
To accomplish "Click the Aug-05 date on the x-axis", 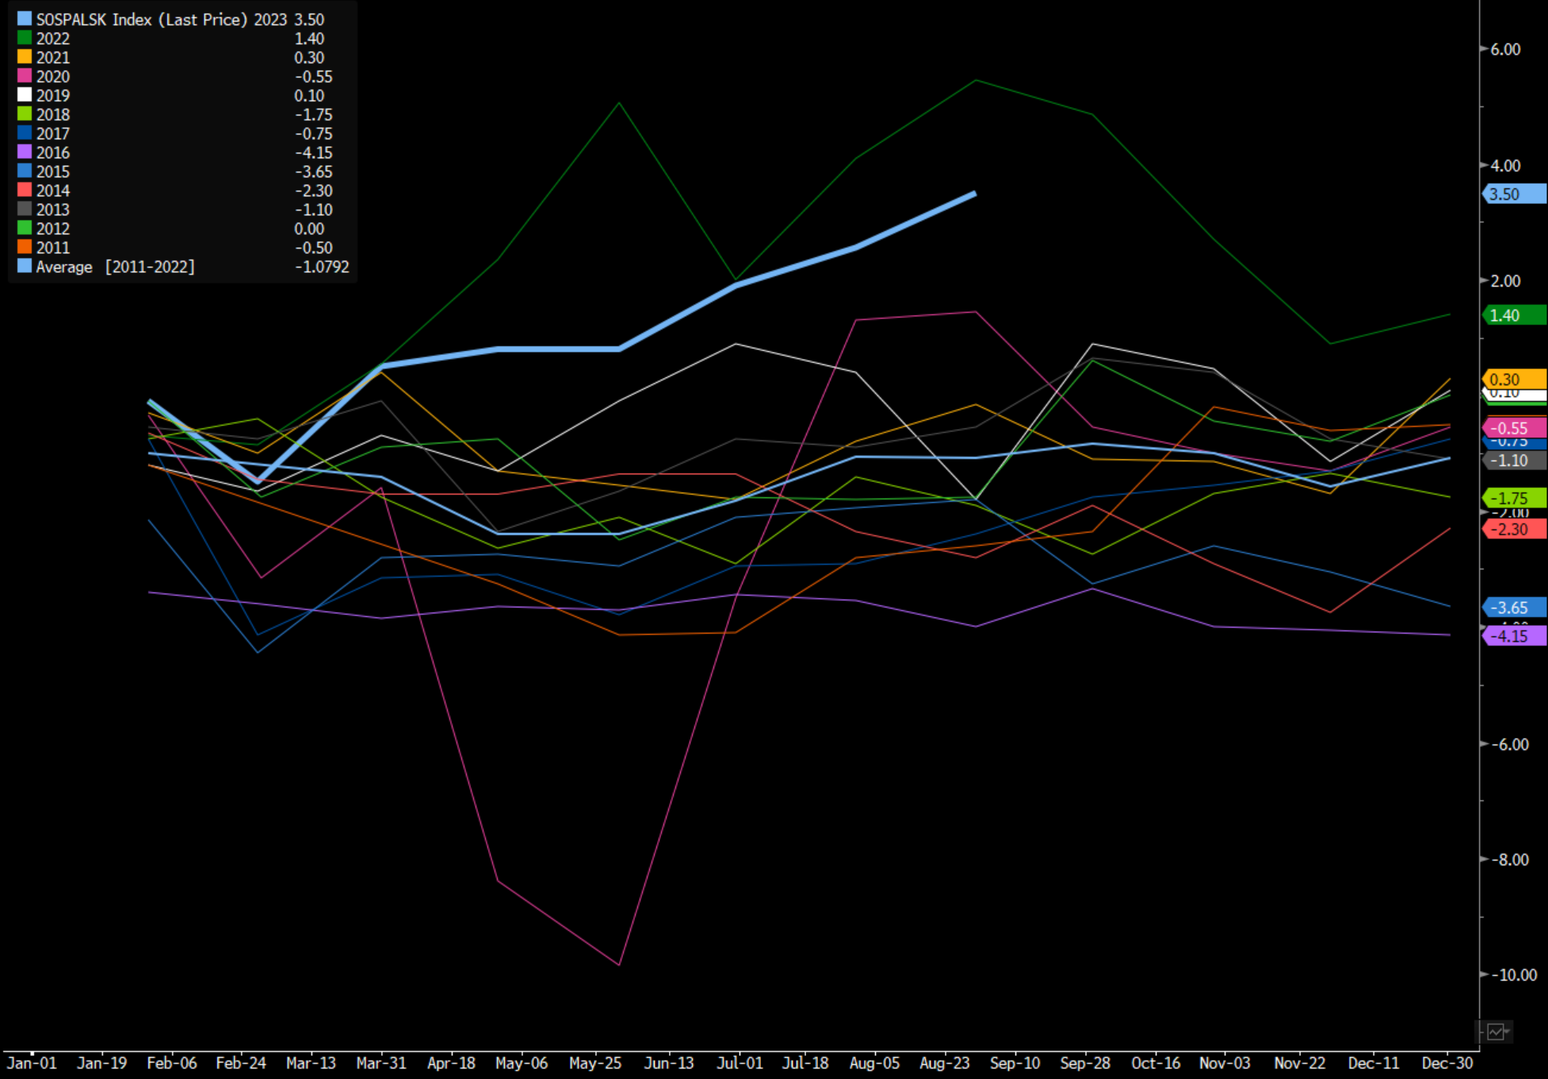I will (x=874, y=1063).
